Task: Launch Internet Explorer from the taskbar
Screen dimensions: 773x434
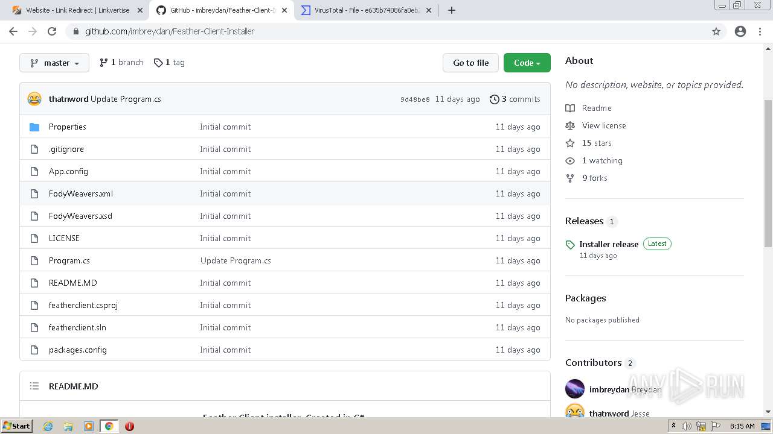Action: [48, 426]
